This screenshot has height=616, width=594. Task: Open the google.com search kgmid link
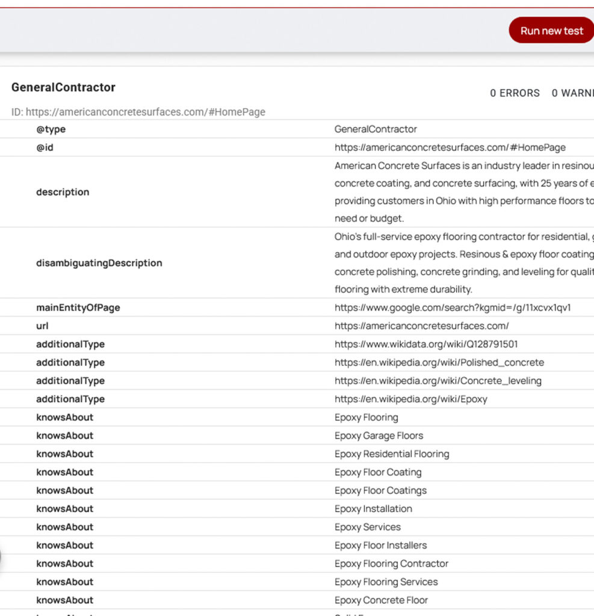[453, 307]
